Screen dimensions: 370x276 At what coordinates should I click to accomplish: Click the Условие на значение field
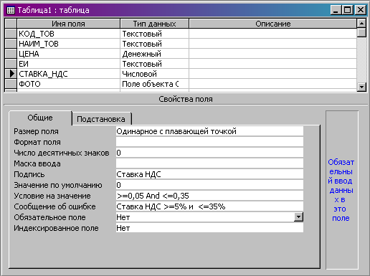pyautogui.click(x=209, y=196)
